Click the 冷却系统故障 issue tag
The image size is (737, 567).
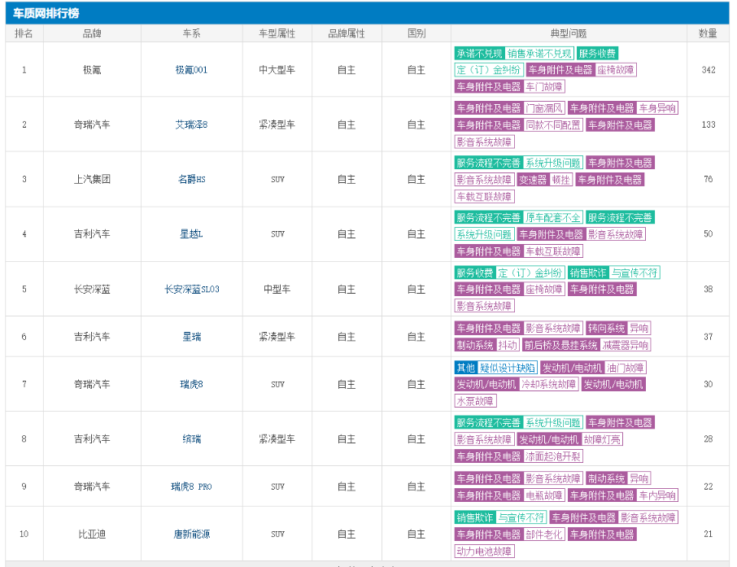[548, 385]
